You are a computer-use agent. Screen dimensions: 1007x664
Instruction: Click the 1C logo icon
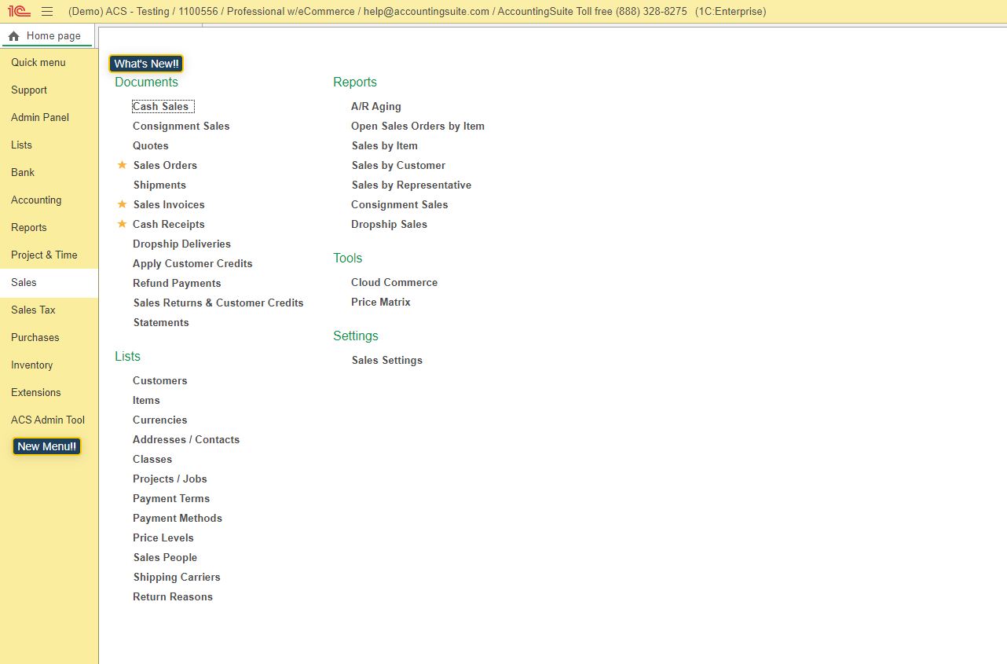point(19,12)
